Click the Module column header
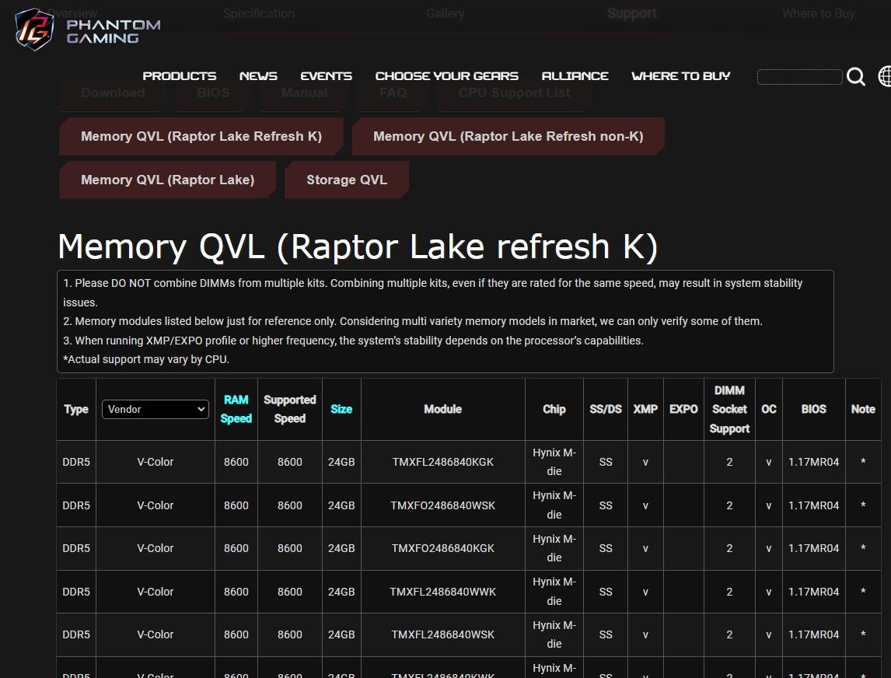 coord(442,409)
